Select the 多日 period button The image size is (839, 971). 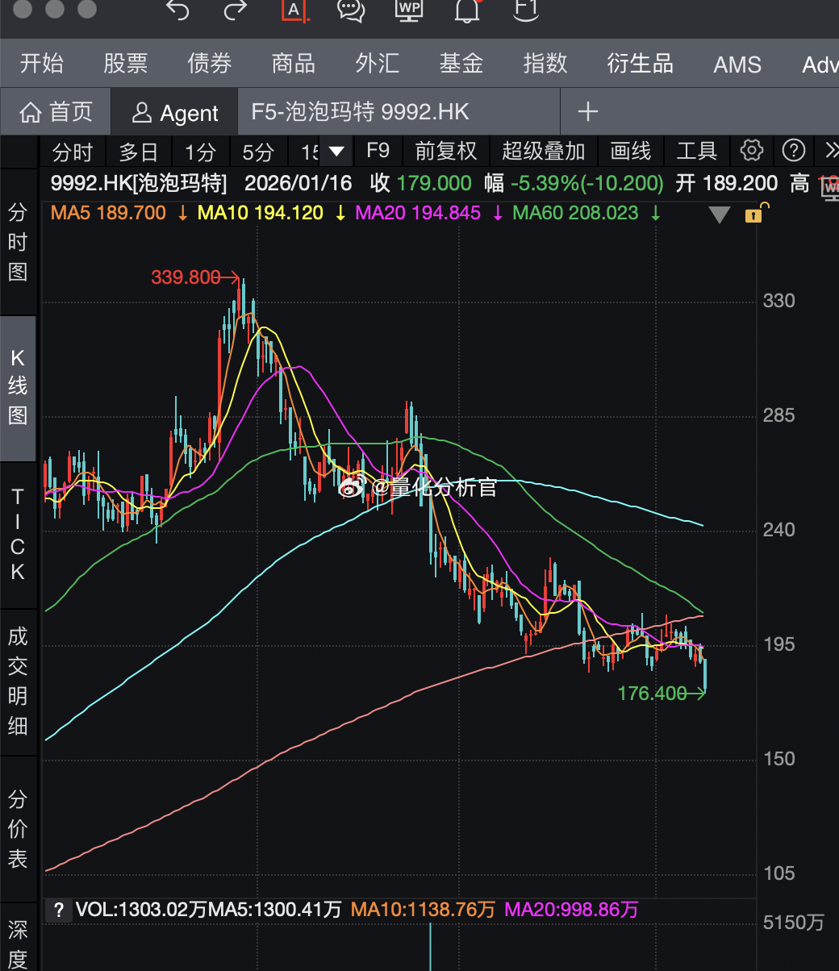(139, 151)
